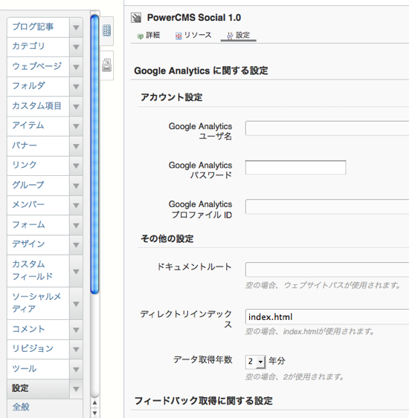The width and height of the screenshot is (409, 418).
Task: Open the リソース tab
Action: coord(193,36)
